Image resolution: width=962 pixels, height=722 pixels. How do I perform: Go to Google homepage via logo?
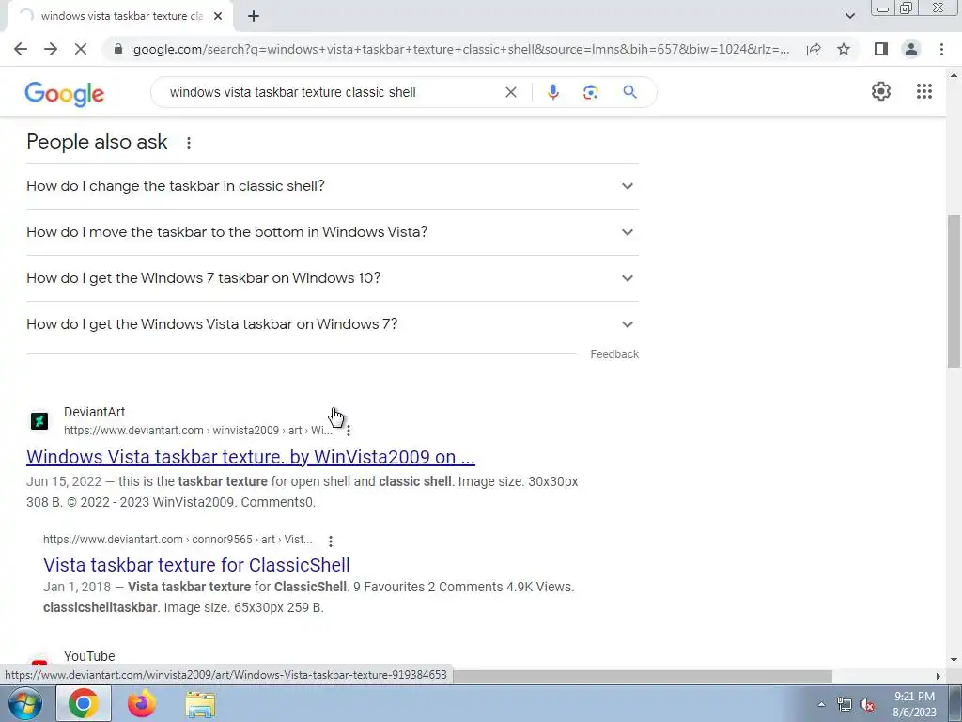point(65,93)
